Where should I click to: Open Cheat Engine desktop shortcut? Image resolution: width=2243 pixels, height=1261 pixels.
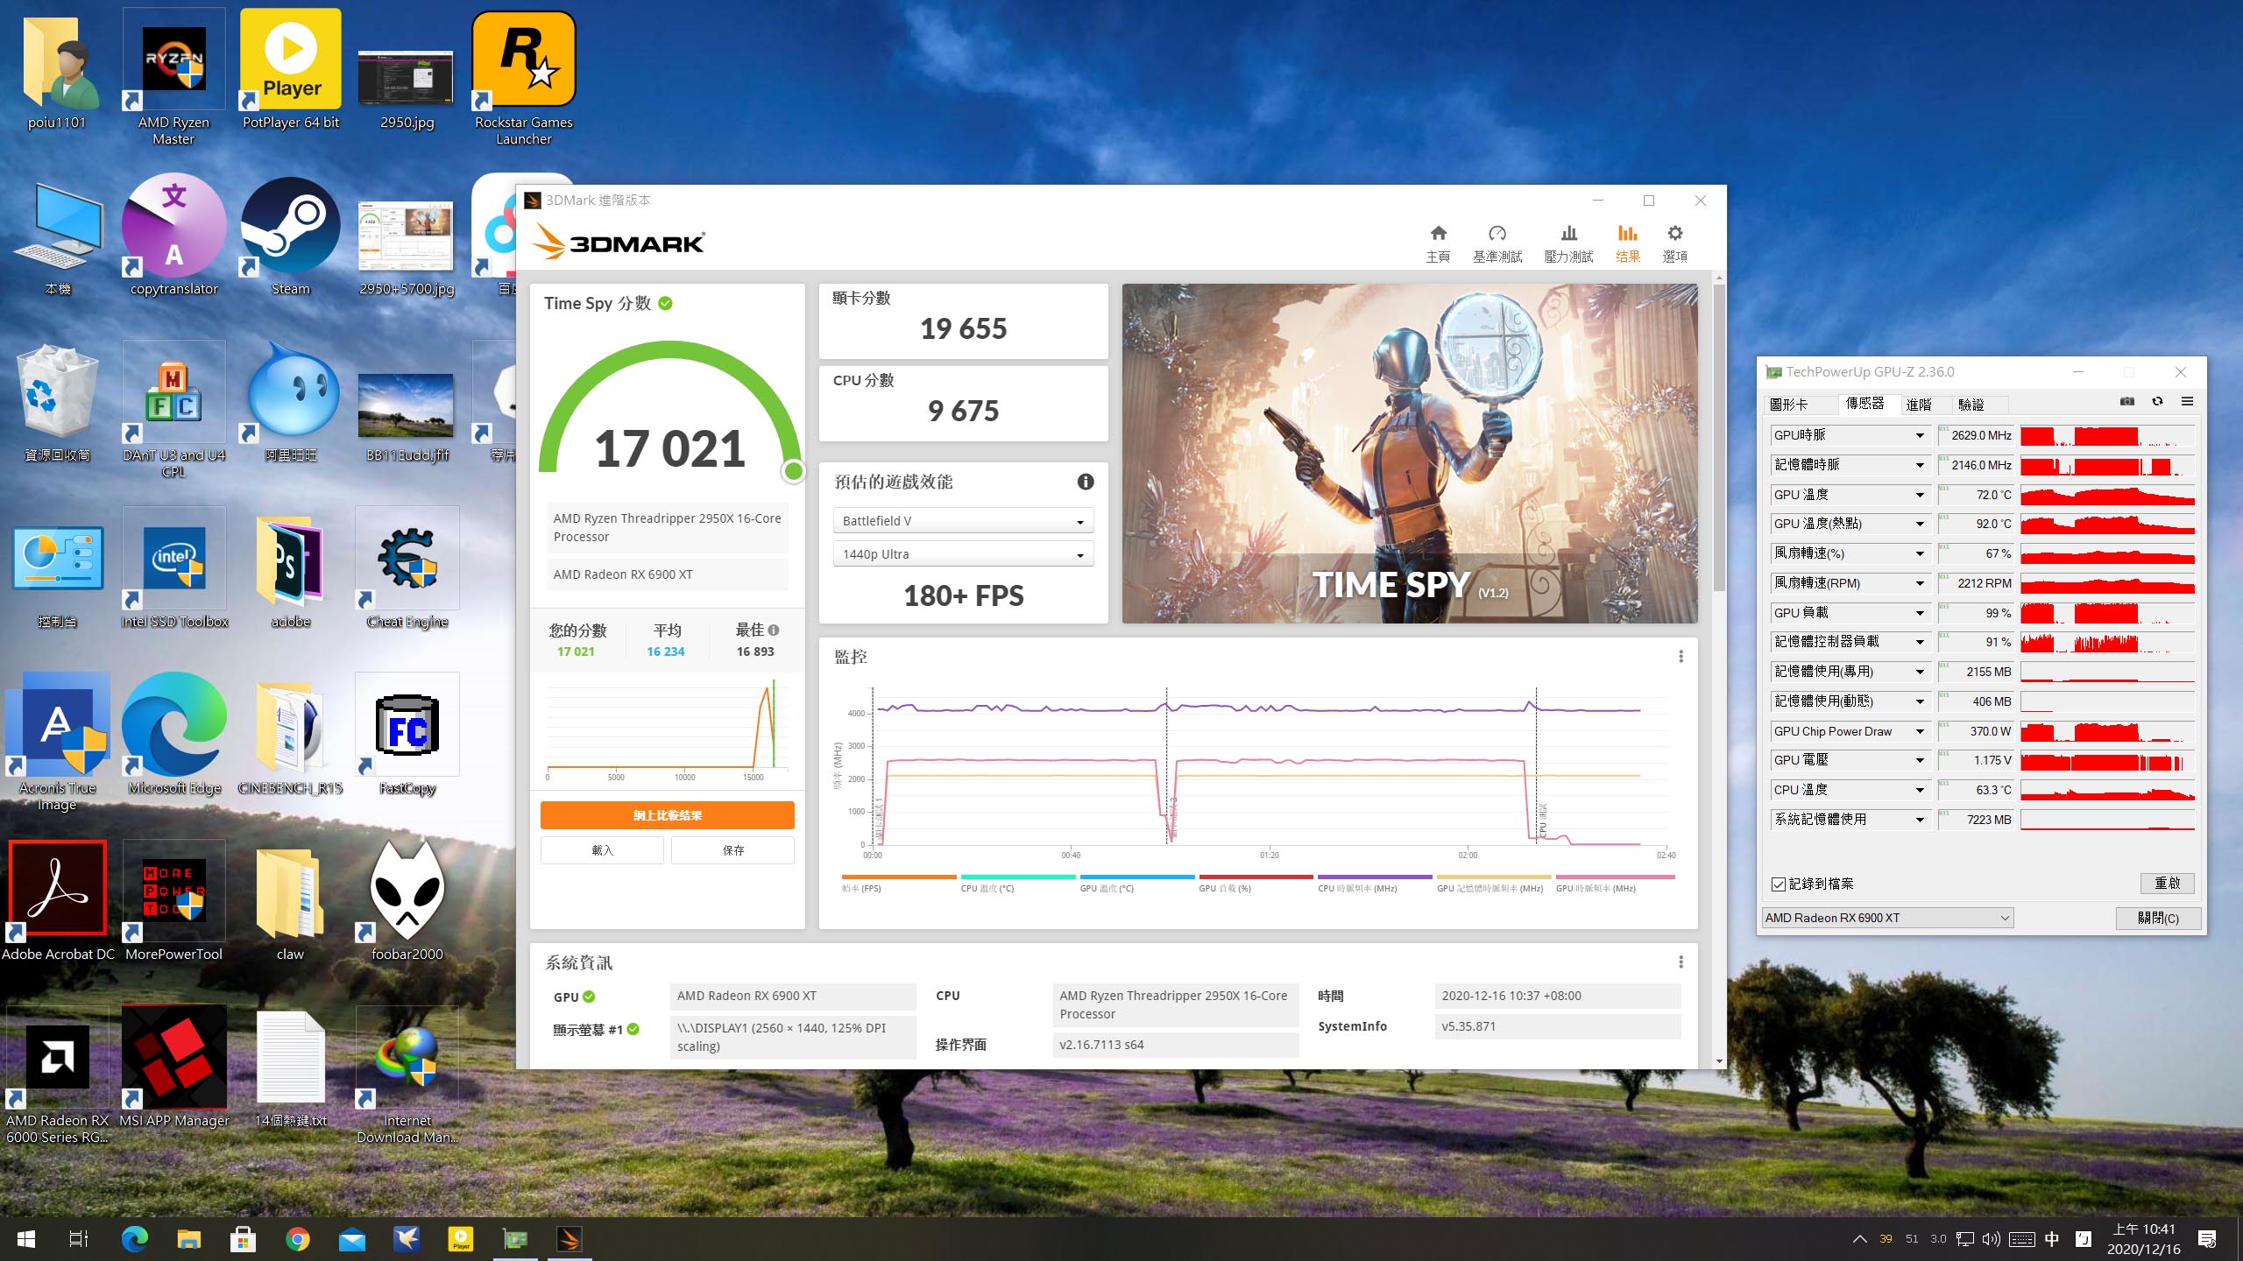tap(407, 569)
